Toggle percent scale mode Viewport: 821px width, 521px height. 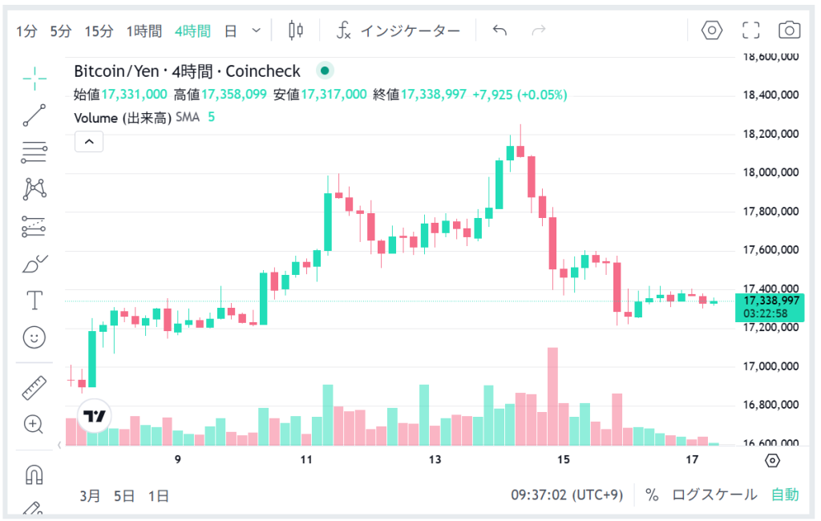652,495
